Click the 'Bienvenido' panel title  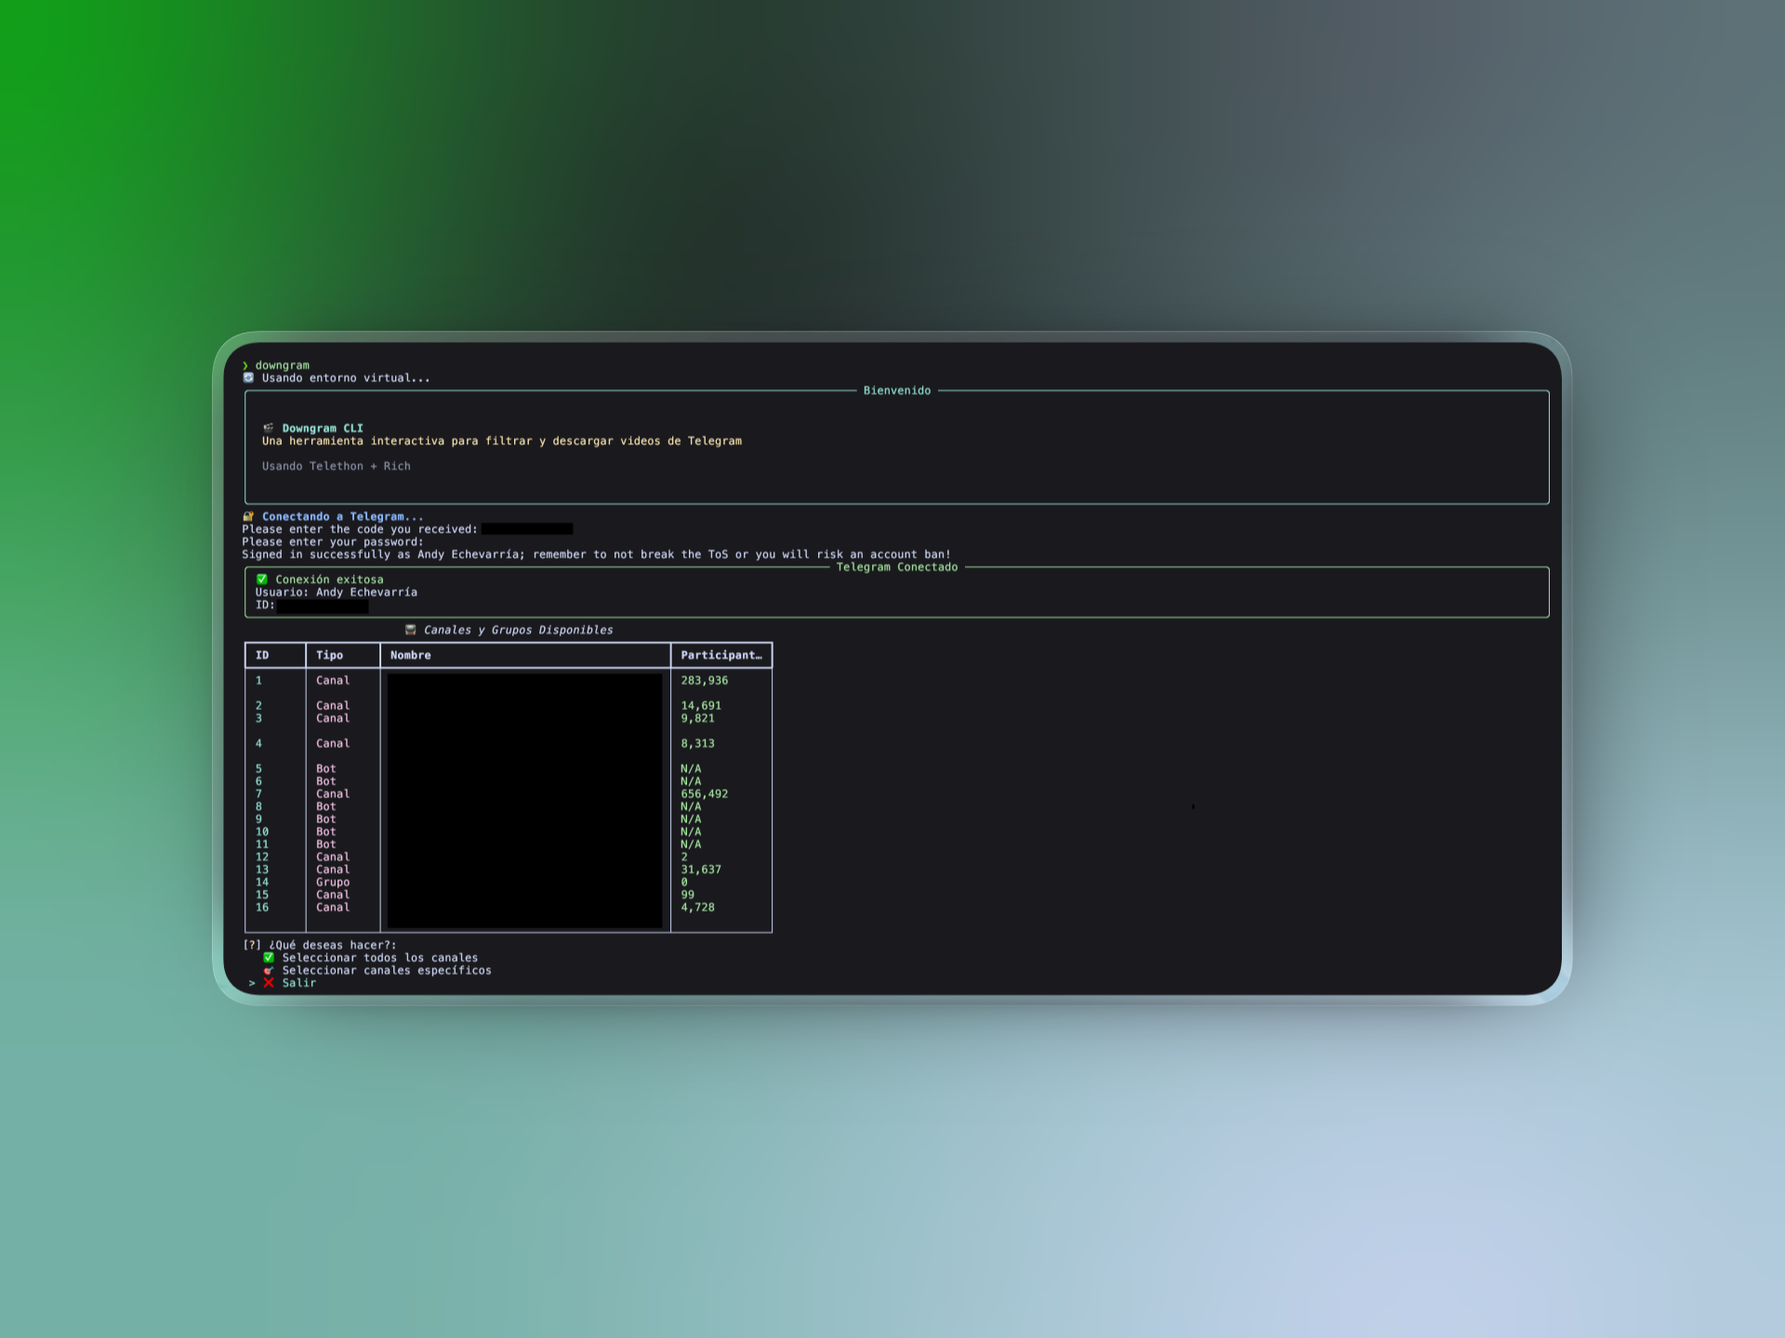coord(897,391)
